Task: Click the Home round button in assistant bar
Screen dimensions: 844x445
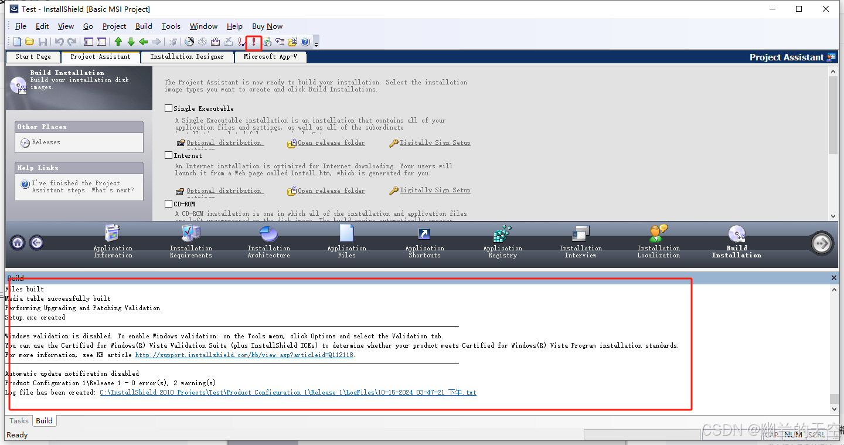Action: click(x=18, y=242)
